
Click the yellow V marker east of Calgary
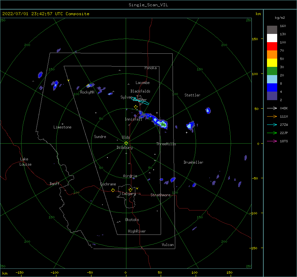coord(137,188)
